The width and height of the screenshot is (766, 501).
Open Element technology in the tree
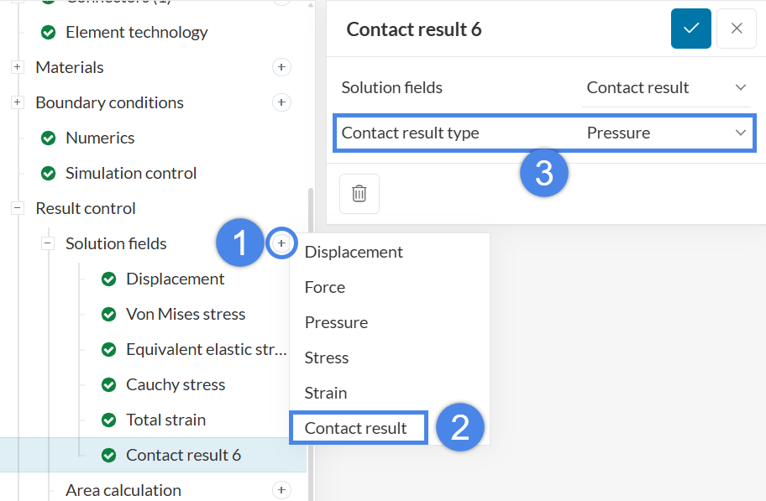136,32
